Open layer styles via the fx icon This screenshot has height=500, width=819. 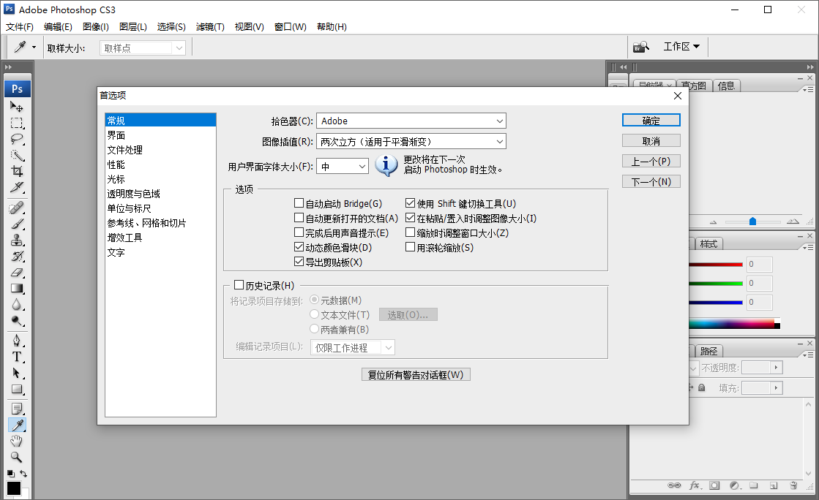tap(694, 485)
